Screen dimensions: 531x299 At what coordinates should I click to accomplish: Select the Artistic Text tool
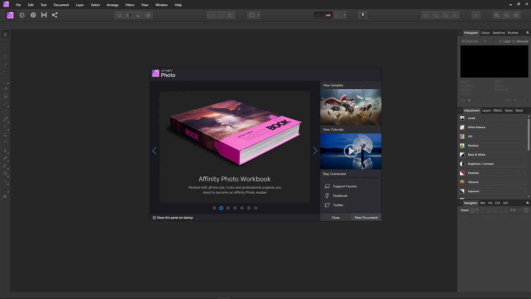[x=5, y=182]
